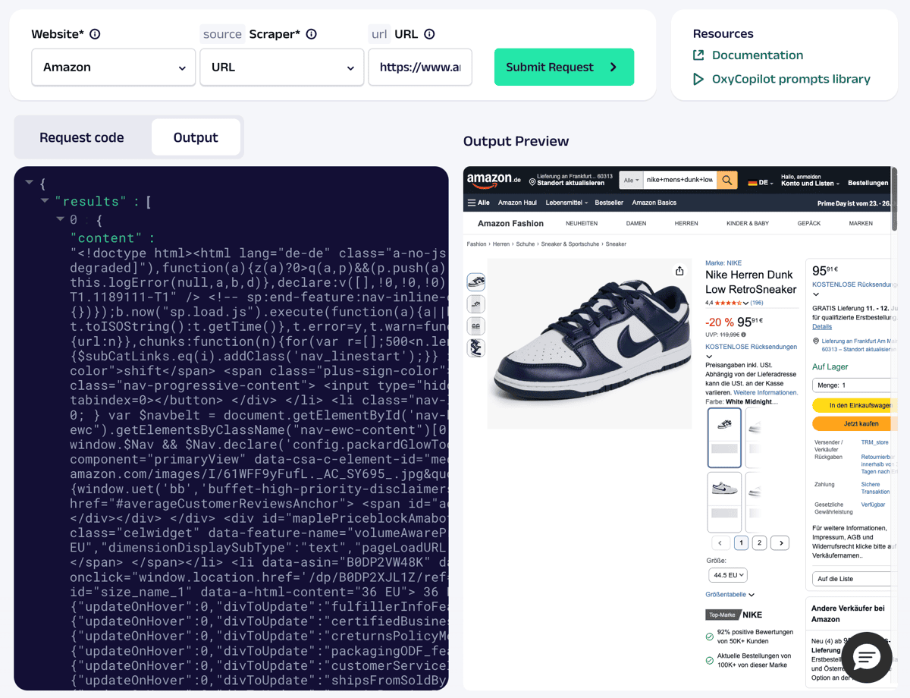Select the White Midnight color swatch
910x698 pixels.
724,438
